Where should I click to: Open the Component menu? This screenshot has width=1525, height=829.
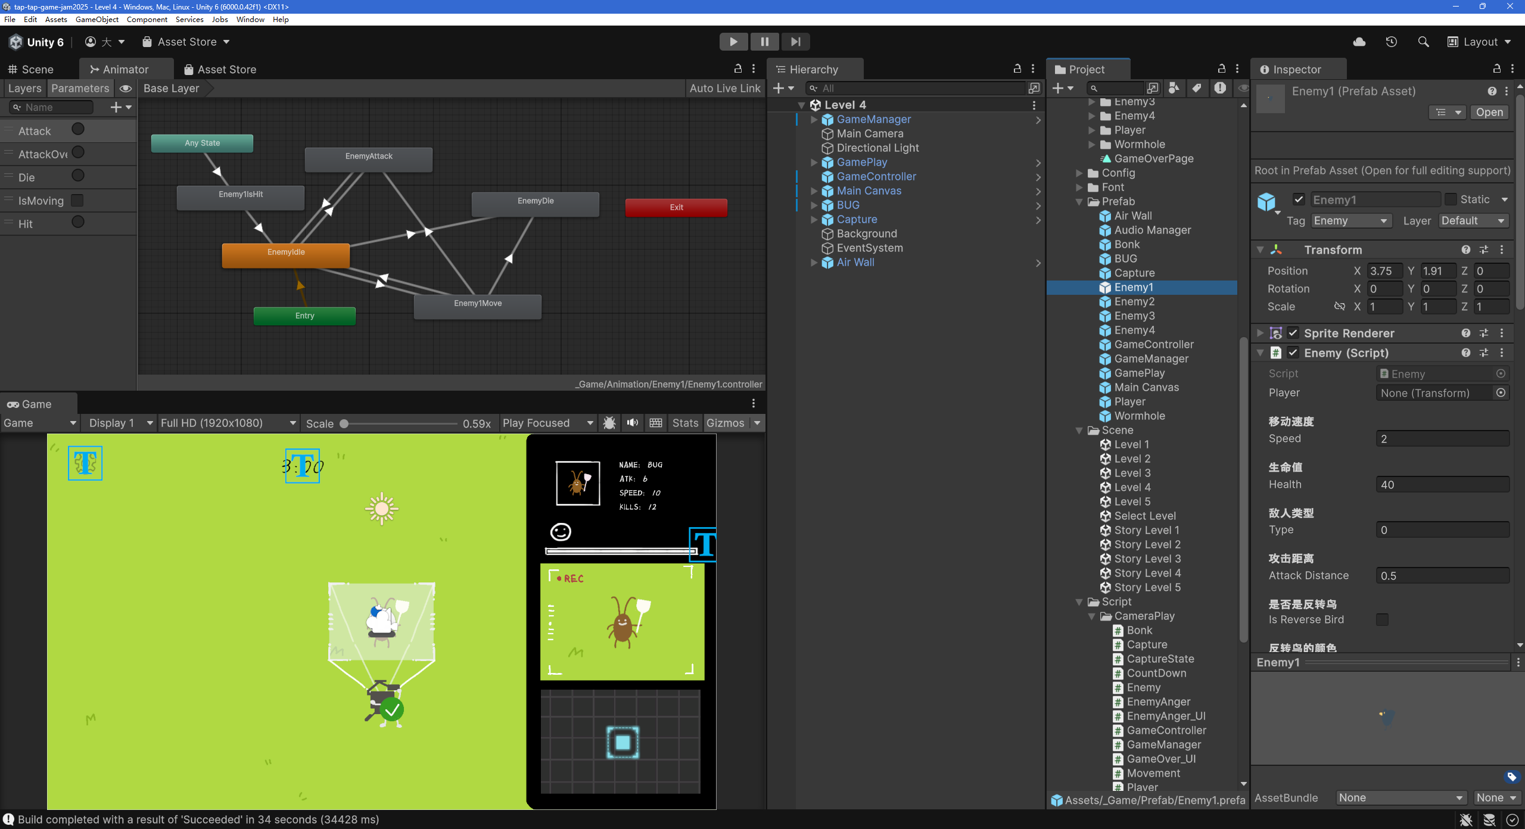coord(147,19)
